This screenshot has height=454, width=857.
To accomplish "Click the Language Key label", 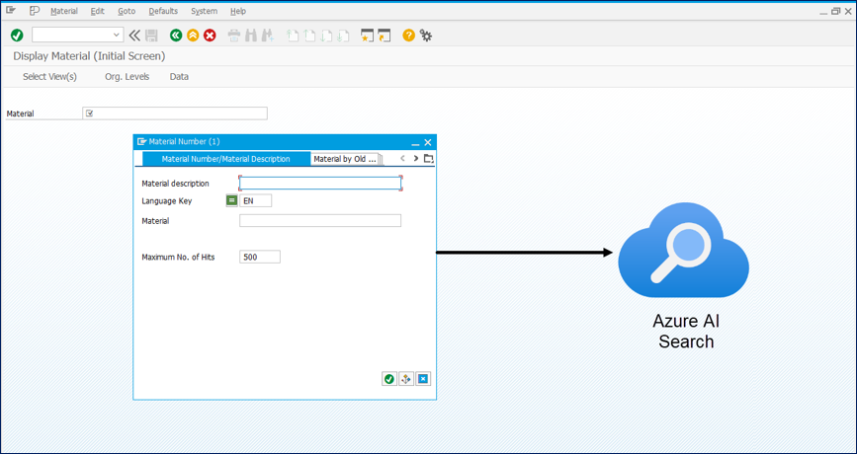I will point(167,200).
